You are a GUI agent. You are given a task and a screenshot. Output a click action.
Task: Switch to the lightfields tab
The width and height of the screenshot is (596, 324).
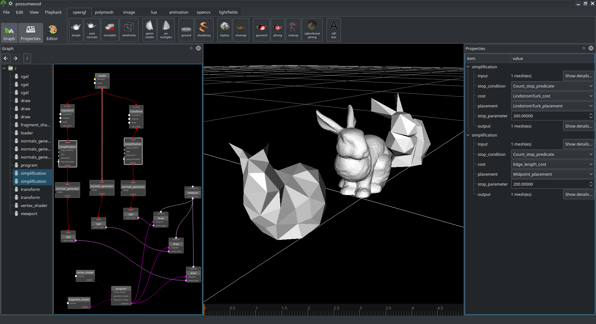click(228, 12)
